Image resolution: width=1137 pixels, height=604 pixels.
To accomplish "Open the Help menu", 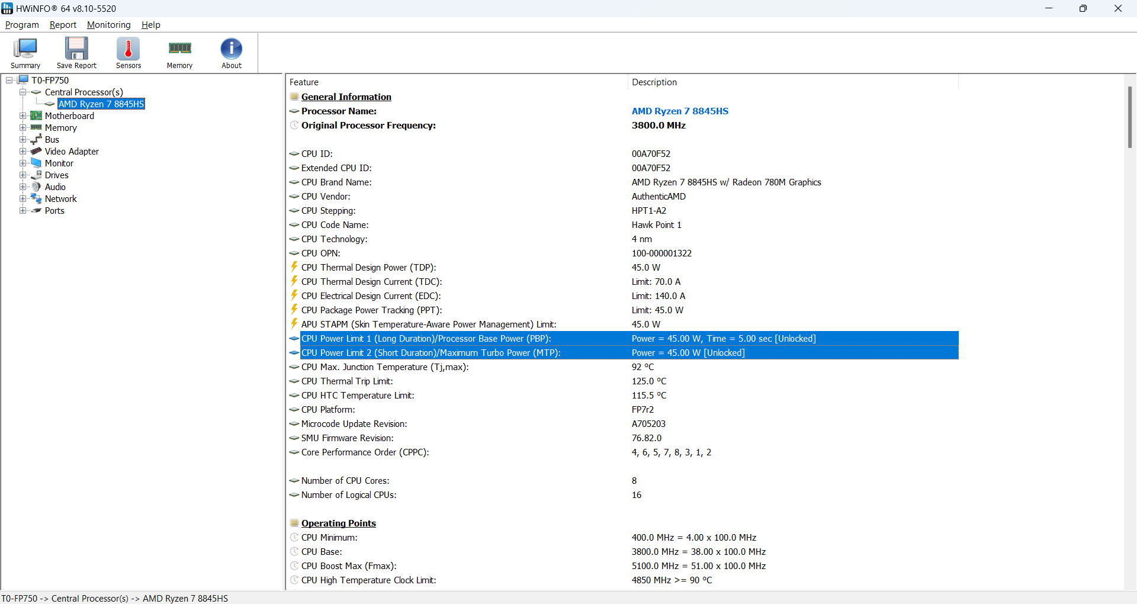I will coord(151,25).
